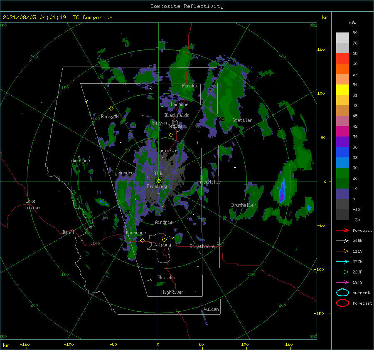
Task: Click the 18TS legend label
Action: point(357,283)
